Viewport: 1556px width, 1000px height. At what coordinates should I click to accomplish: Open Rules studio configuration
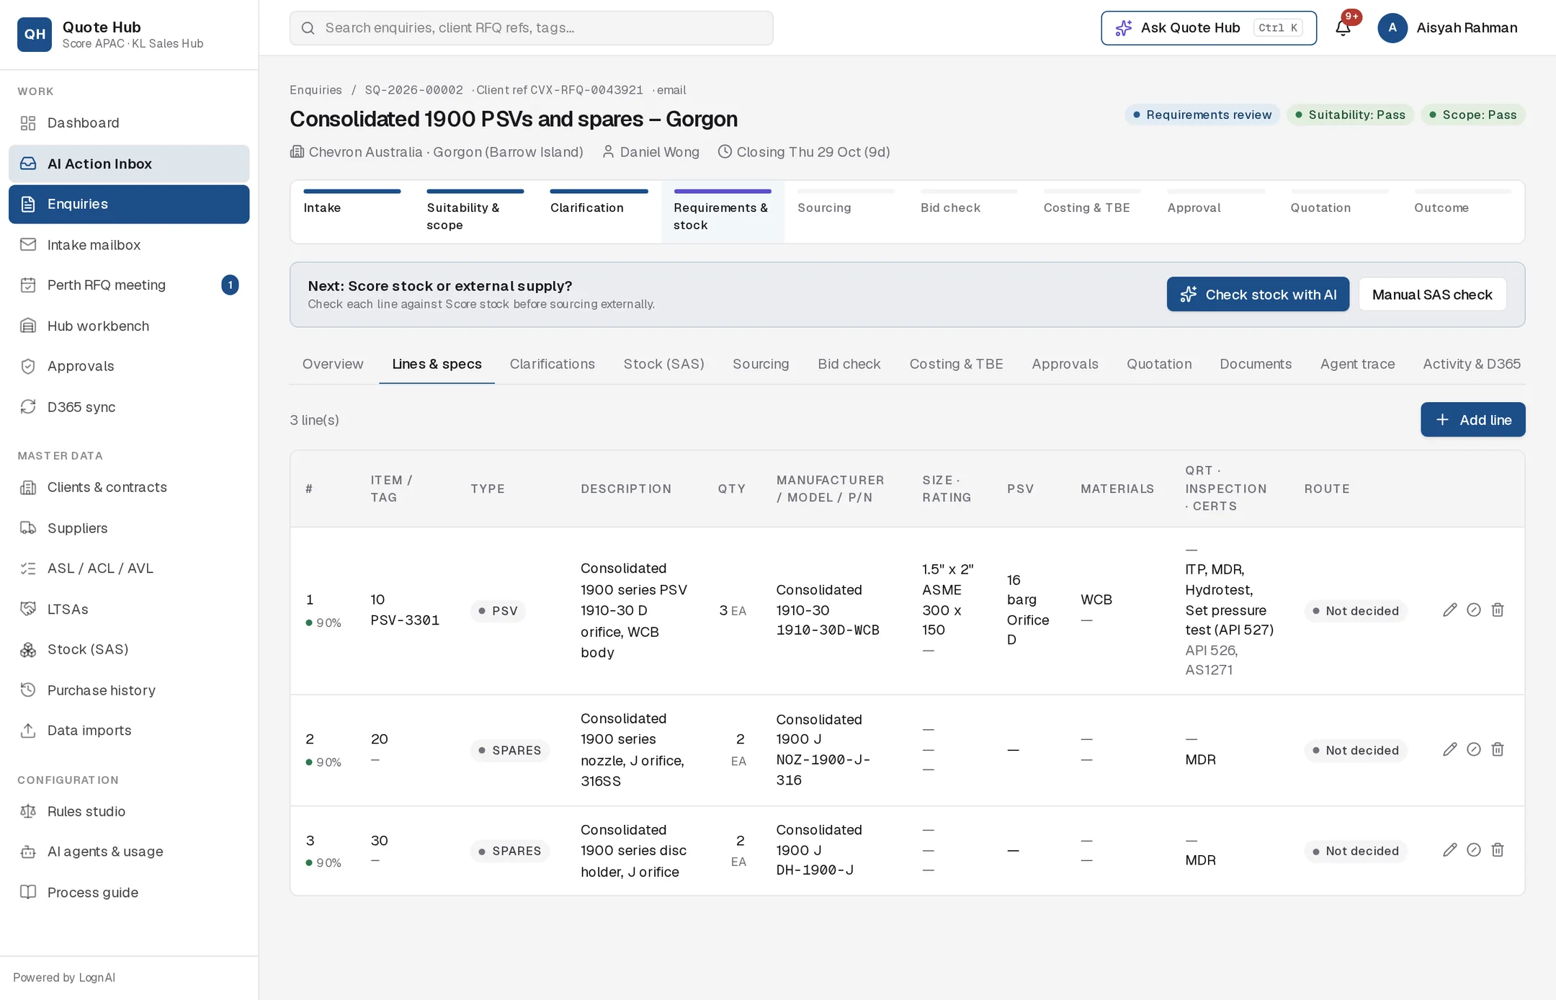(129, 811)
